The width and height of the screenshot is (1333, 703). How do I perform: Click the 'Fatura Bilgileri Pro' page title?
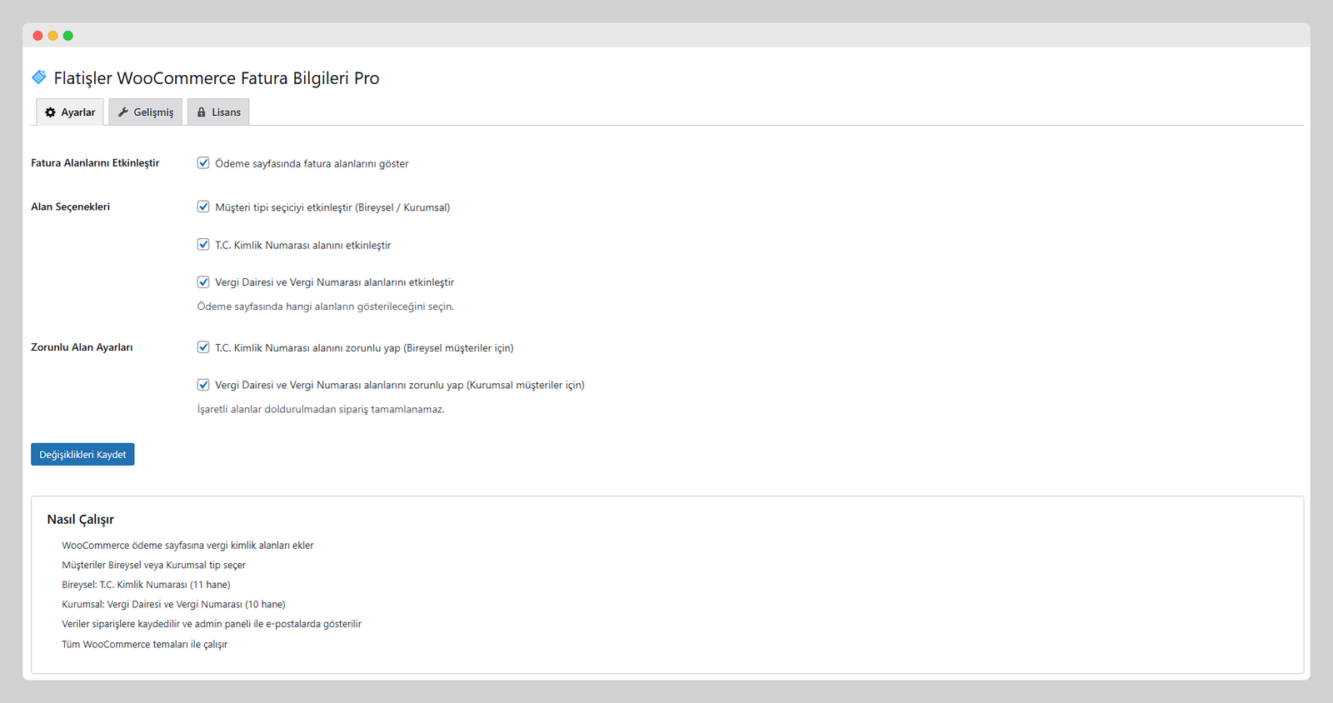(x=217, y=78)
